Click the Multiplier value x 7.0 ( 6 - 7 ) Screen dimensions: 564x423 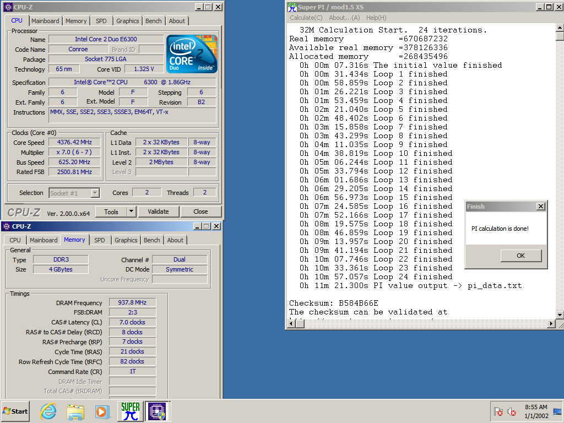74,152
